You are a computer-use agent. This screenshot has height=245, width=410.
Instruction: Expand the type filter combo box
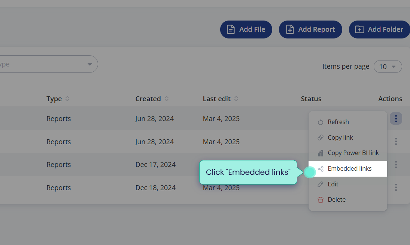coord(47,64)
